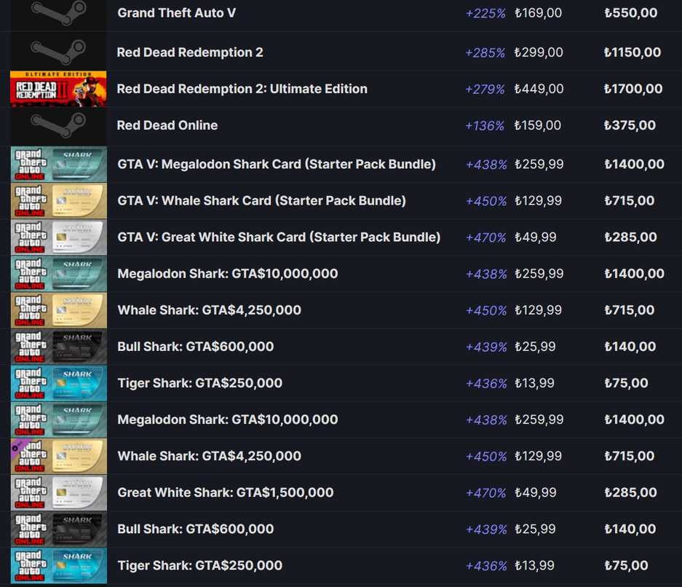Click +470% on the Great White Shark: GTA$1,500,000 row
Image resolution: width=682 pixels, height=587 pixels.
[485, 493]
